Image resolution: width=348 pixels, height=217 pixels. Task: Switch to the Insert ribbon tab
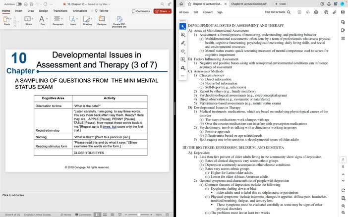pos(18,11)
